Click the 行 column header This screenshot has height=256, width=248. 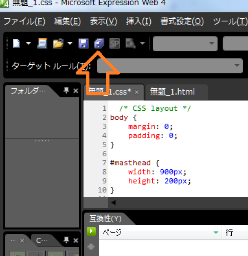coord(235,232)
